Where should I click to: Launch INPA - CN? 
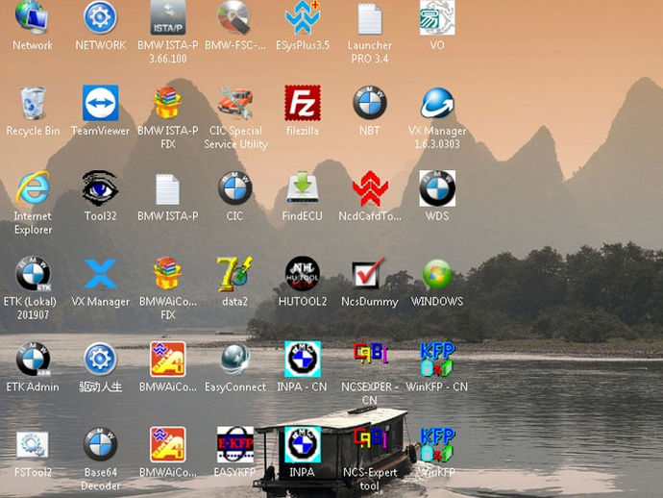[303, 360]
